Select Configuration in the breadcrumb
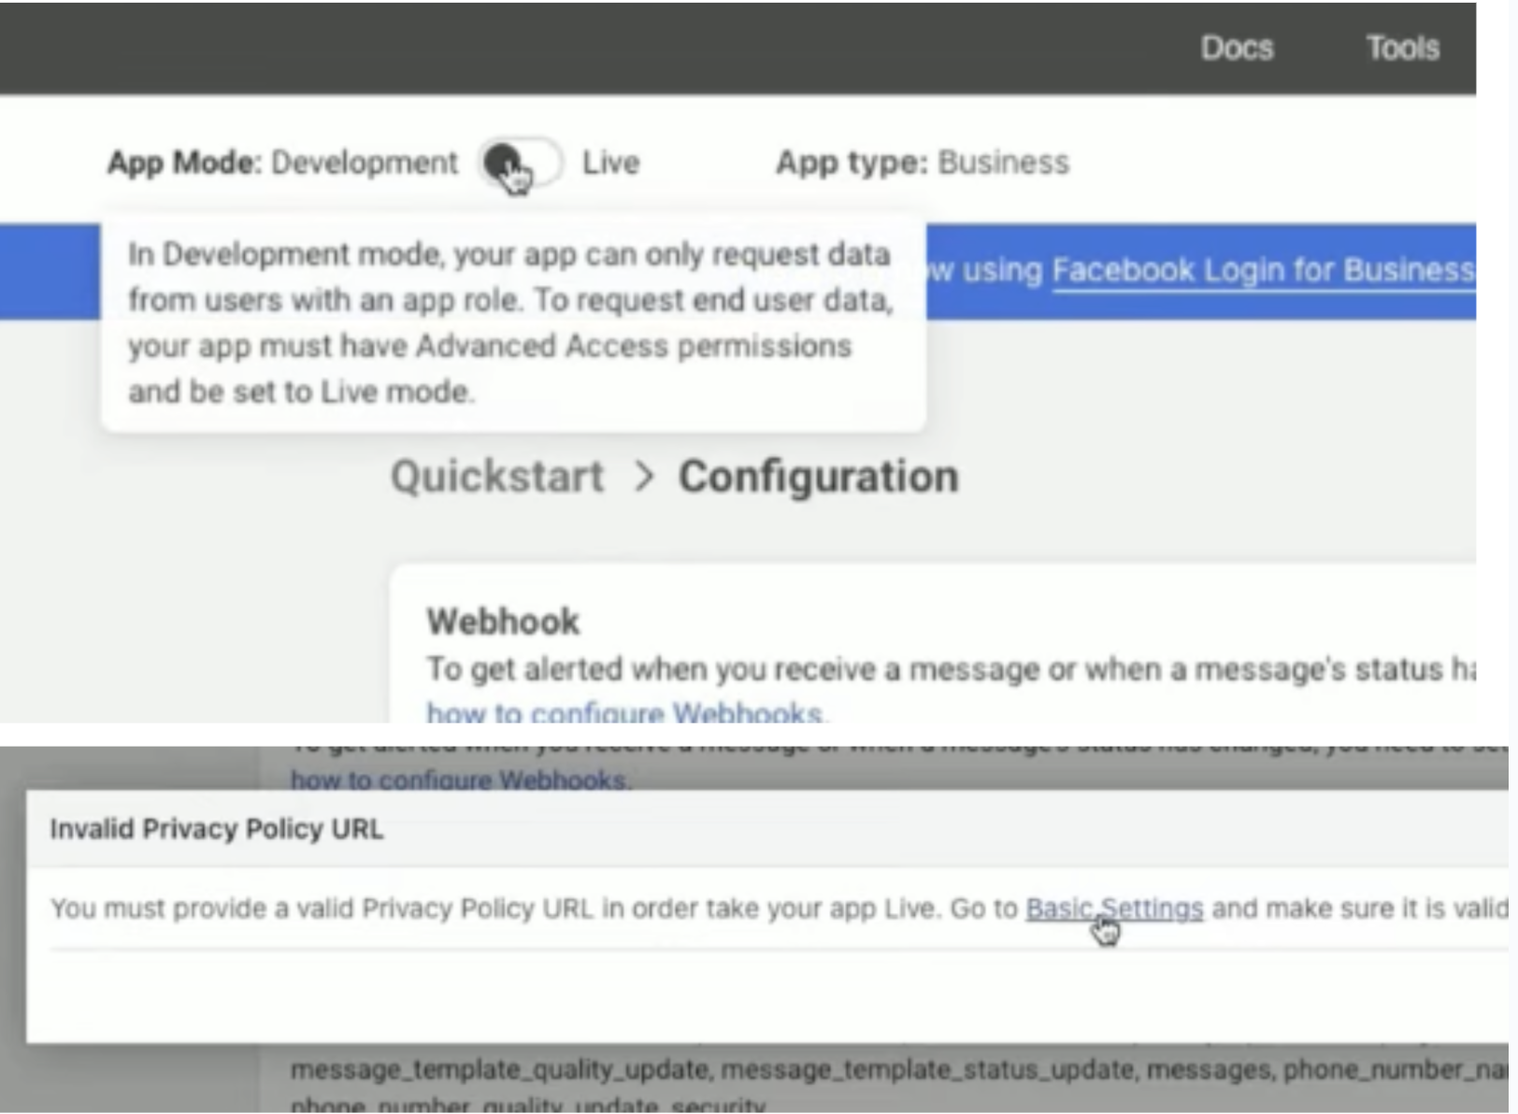Viewport: 1518px width, 1114px height. (x=820, y=476)
